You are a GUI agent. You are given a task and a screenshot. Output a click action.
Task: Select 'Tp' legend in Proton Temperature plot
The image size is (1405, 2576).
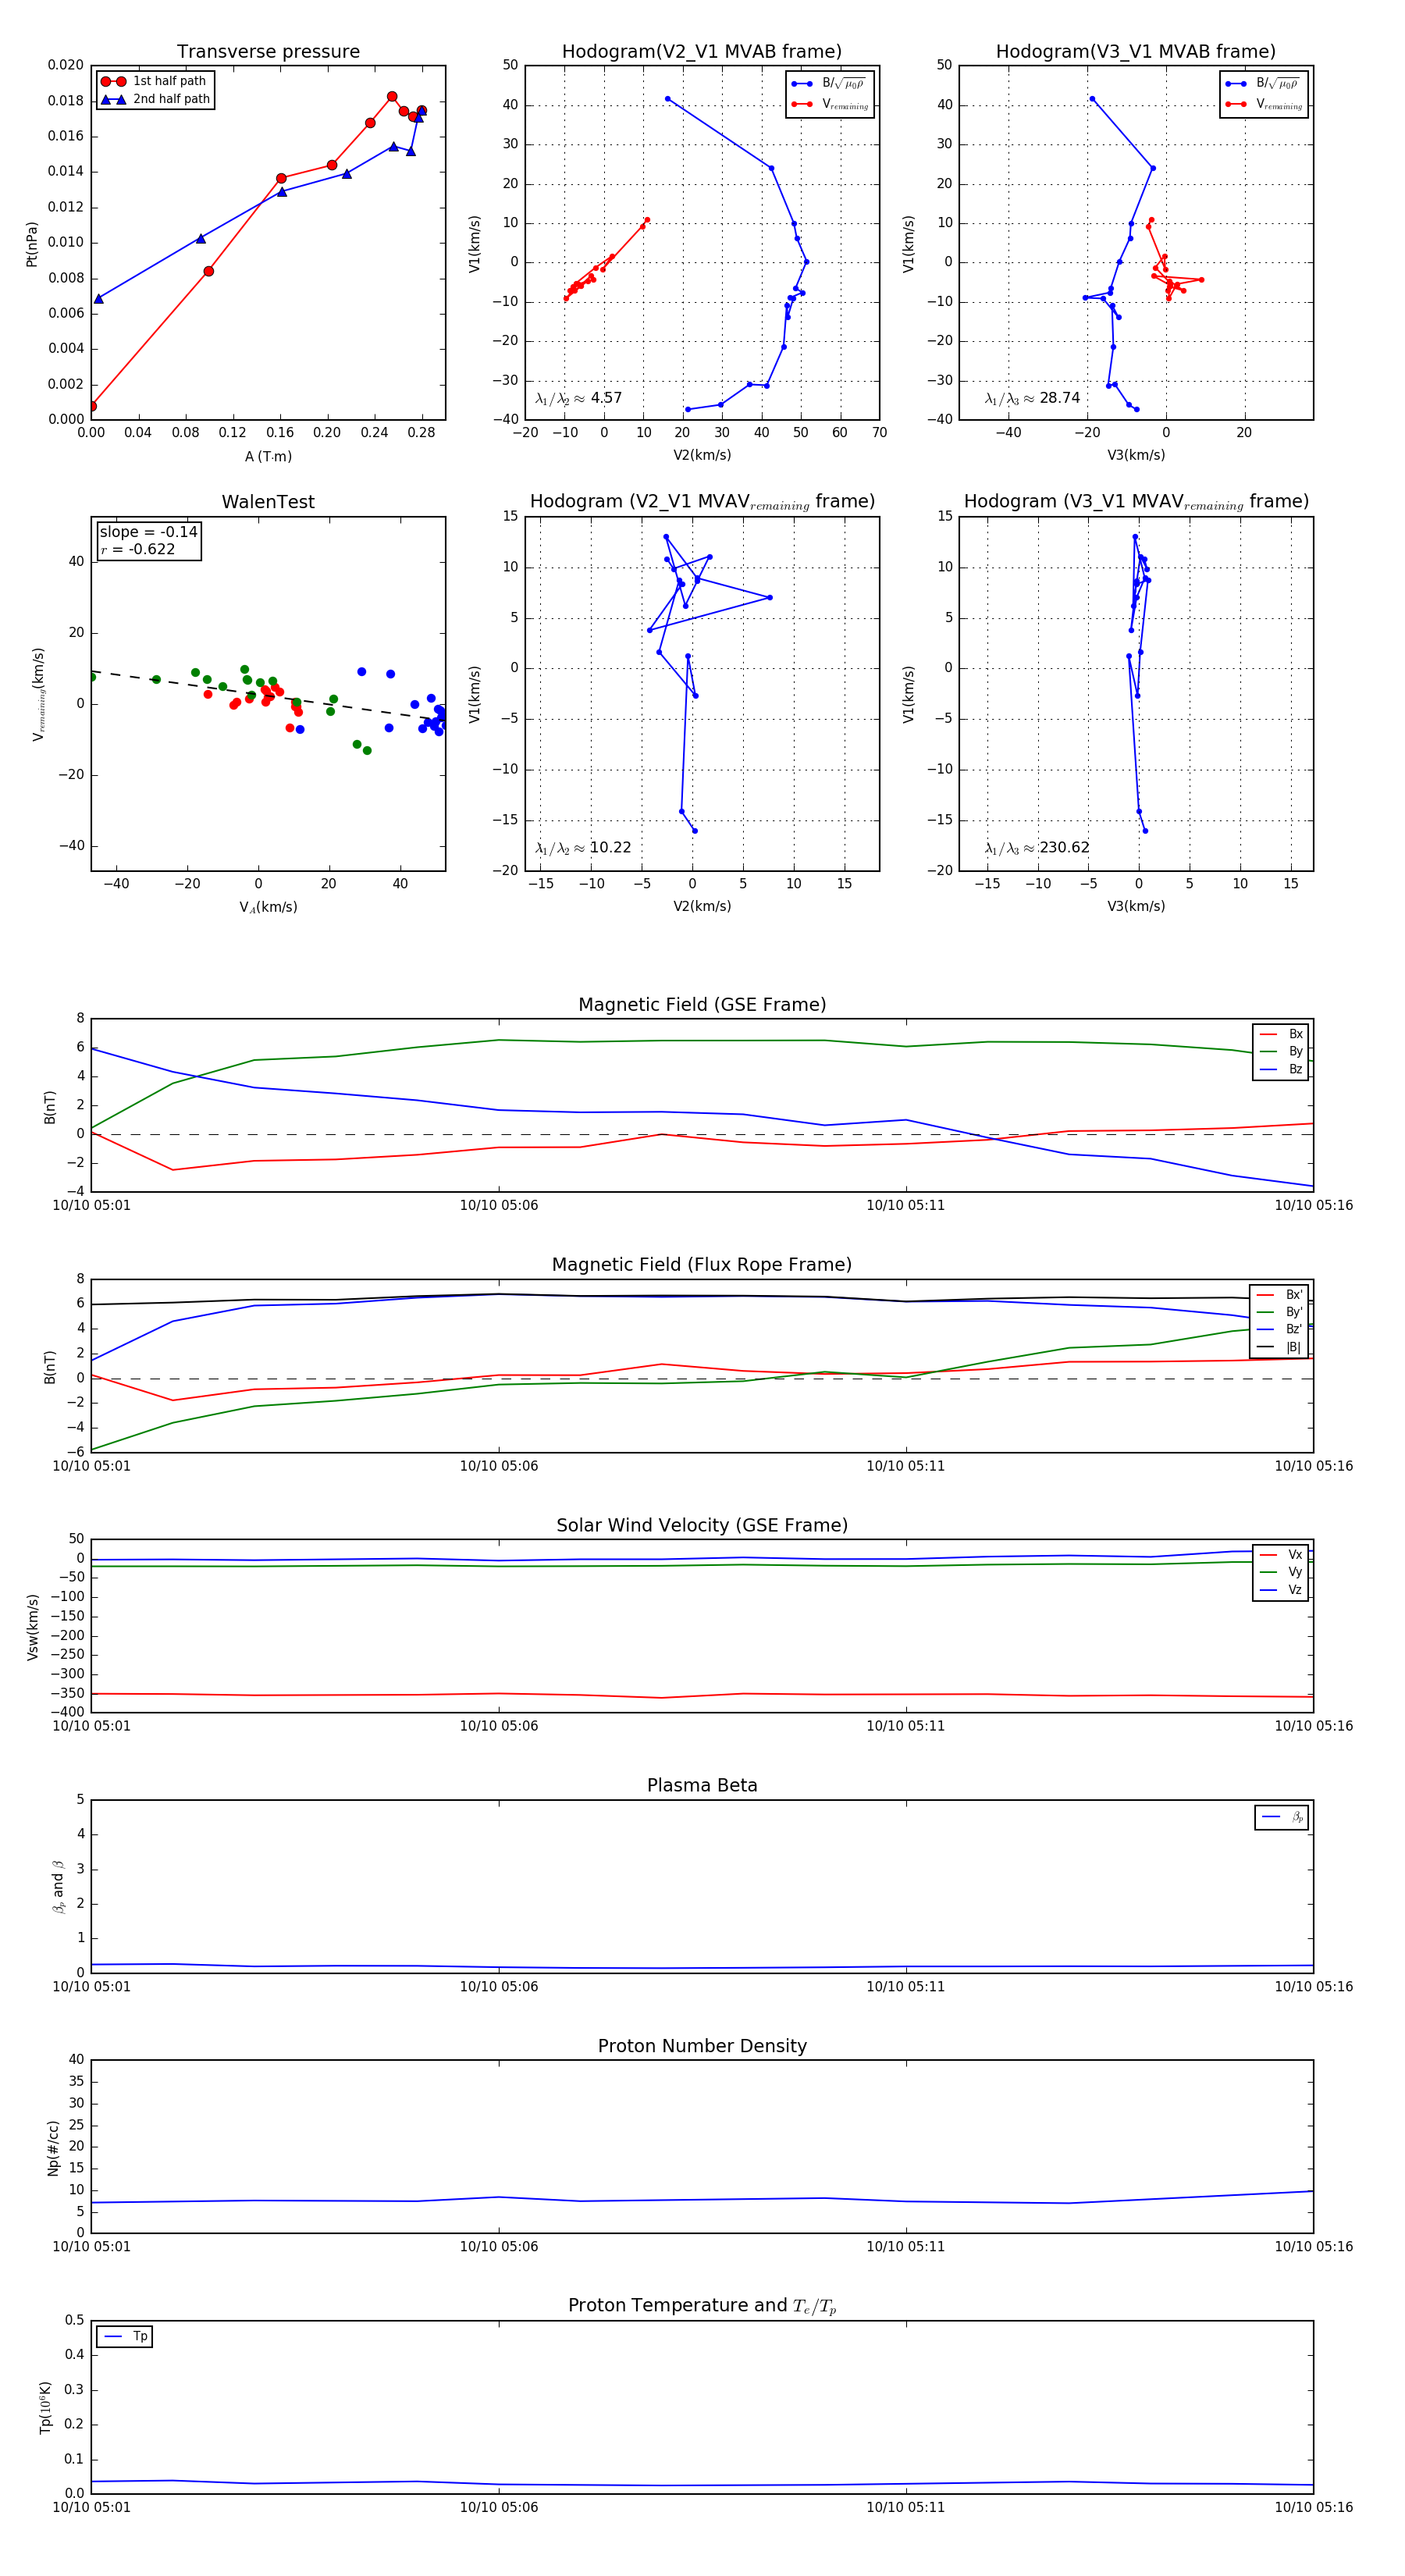coord(125,2336)
